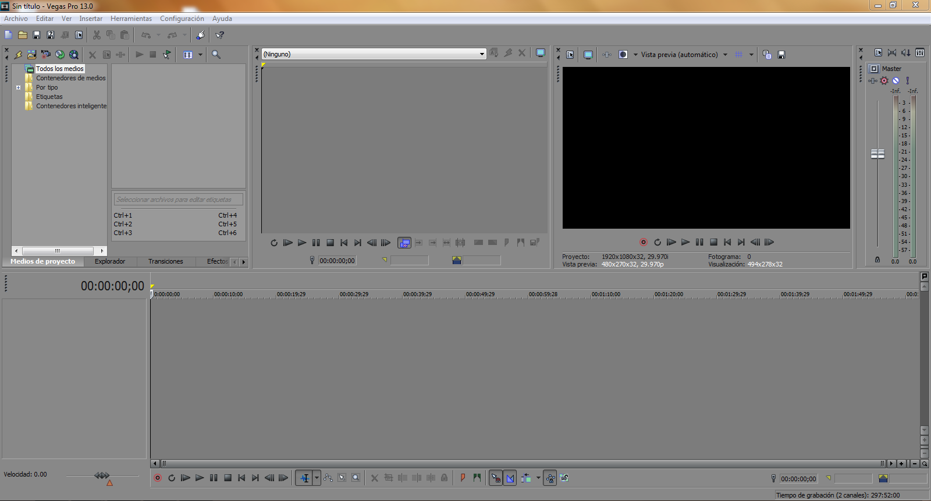The image size is (931, 501).
Task: Click the lightning bolt remove unused media icon
Action: coord(18,55)
